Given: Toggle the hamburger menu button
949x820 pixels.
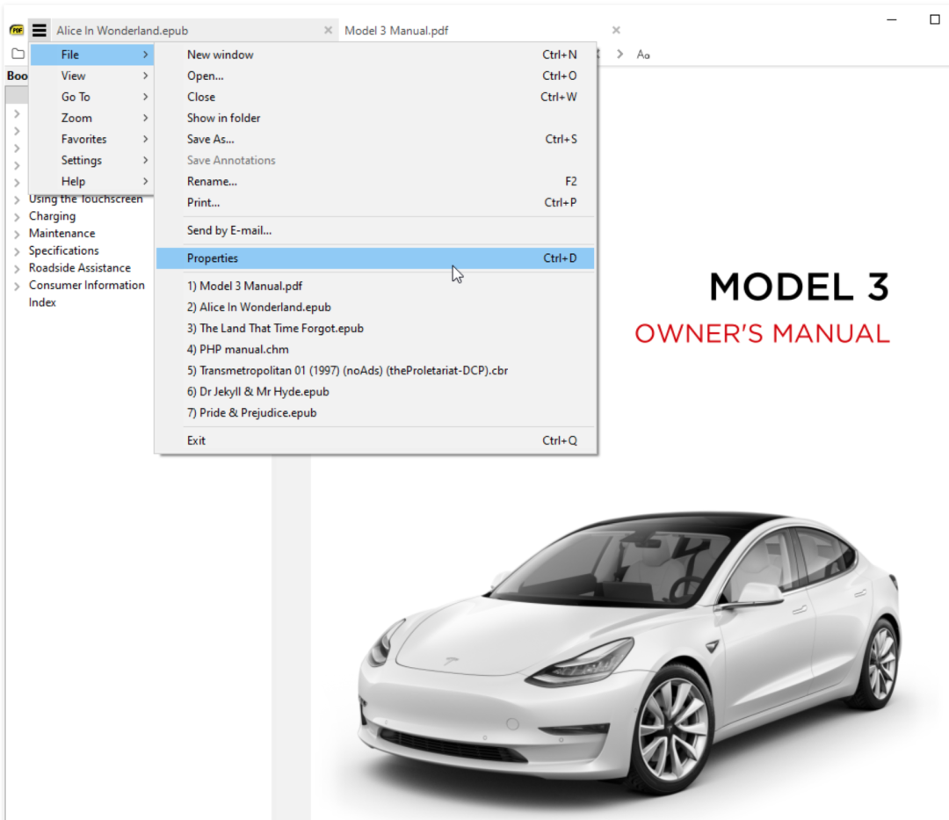Looking at the screenshot, I should (40, 30).
